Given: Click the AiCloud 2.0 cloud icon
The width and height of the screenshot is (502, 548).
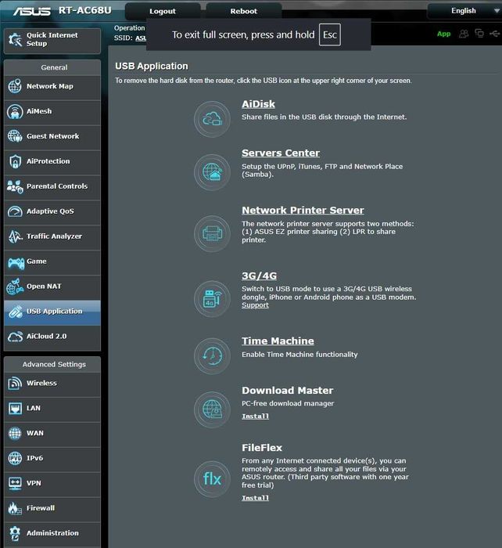Looking at the screenshot, I should (15, 336).
